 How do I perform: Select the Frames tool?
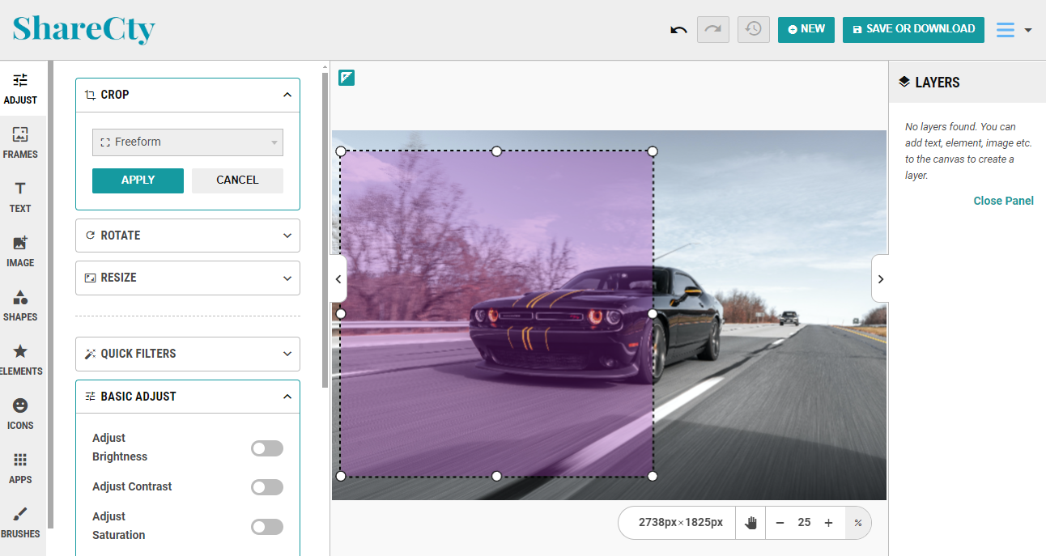point(20,142)
